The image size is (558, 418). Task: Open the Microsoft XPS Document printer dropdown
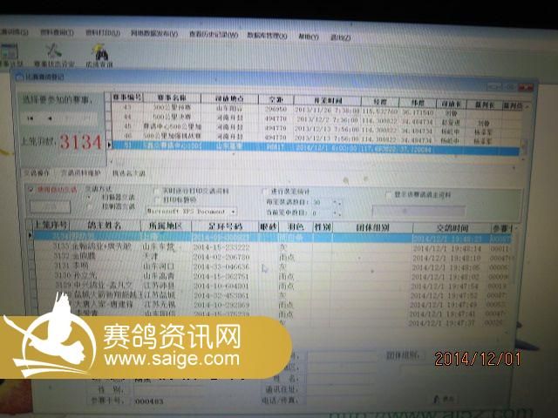tap(233, 211)
